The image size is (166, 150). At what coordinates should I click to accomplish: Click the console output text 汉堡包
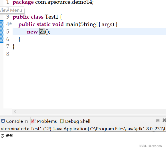click(7, 136)
